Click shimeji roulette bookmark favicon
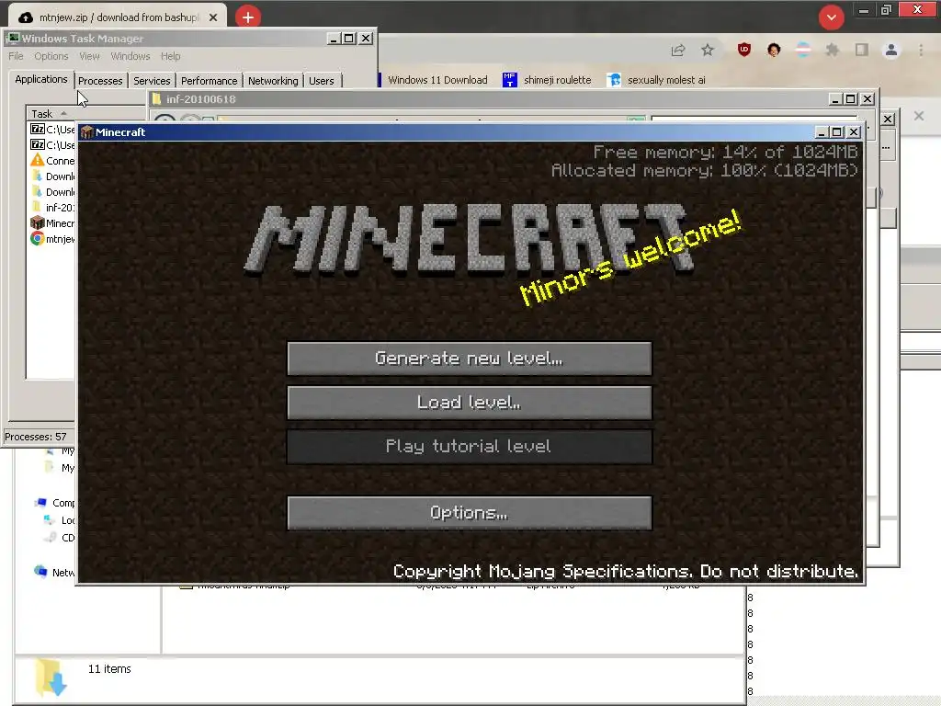The image size is (941, 706). click(509, 80)
